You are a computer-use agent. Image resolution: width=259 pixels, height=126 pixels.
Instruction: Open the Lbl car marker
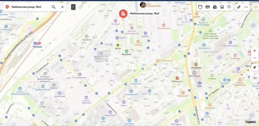coord(149,91)
